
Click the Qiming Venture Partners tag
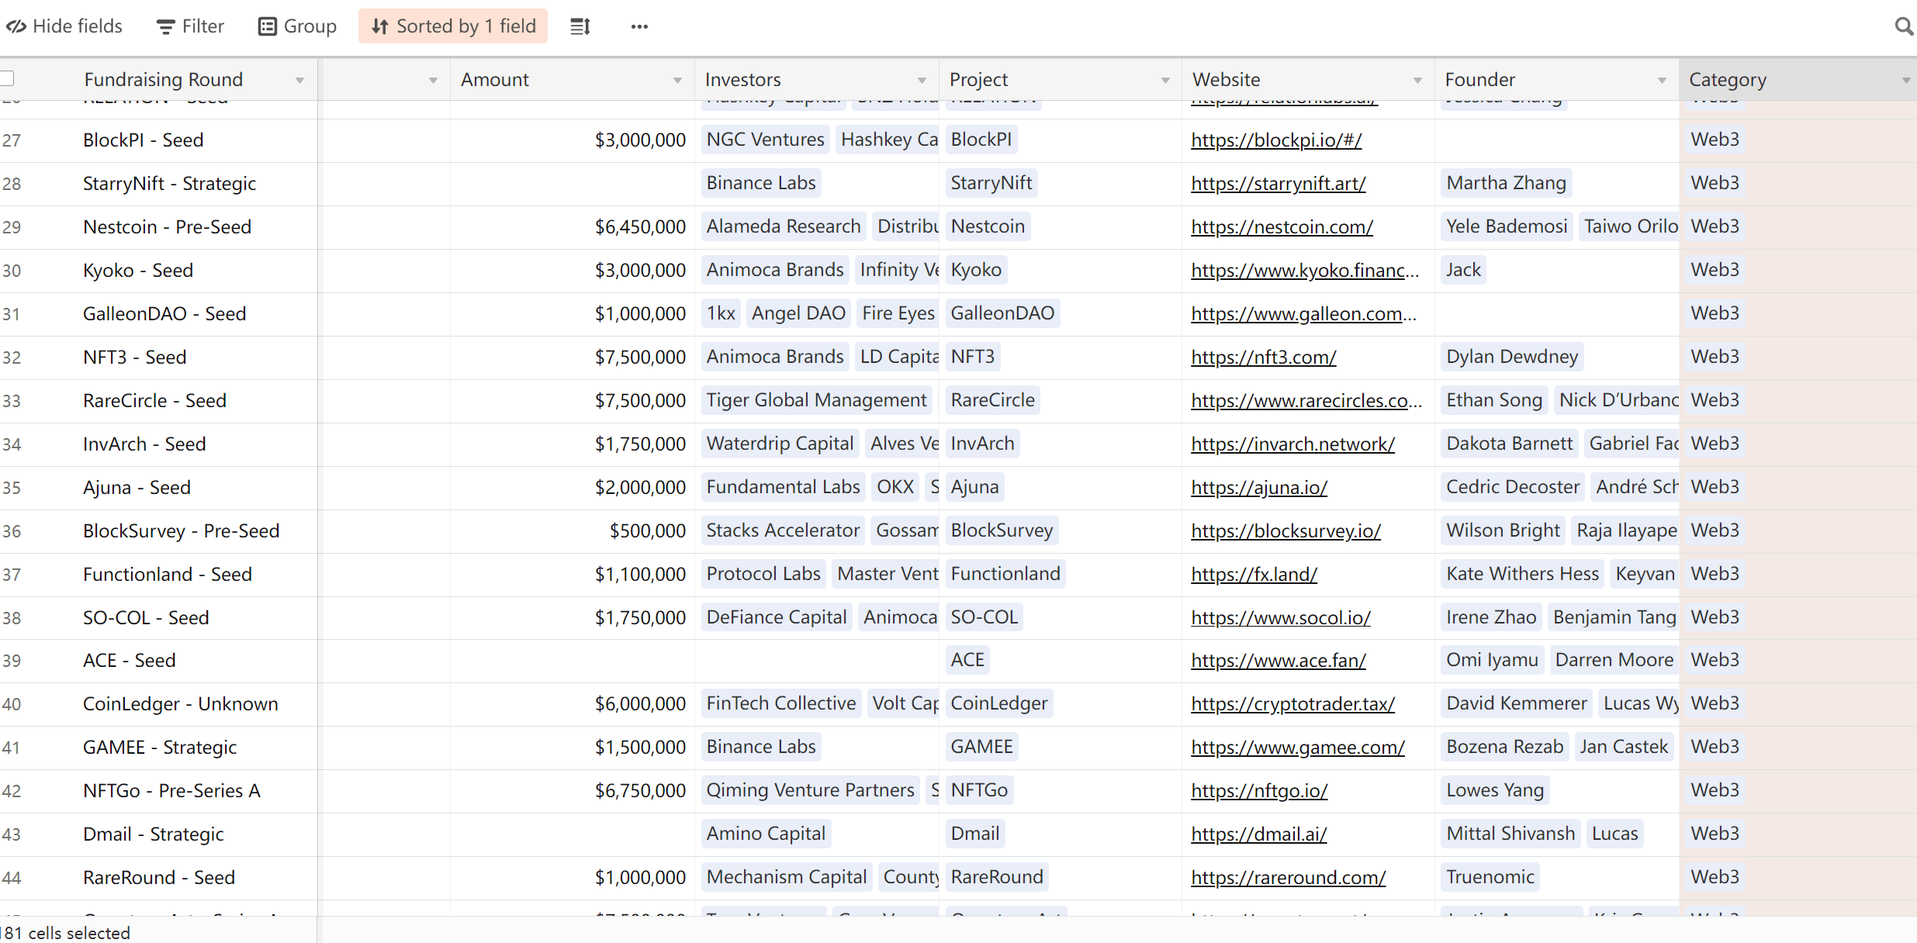tap(810, 790)
